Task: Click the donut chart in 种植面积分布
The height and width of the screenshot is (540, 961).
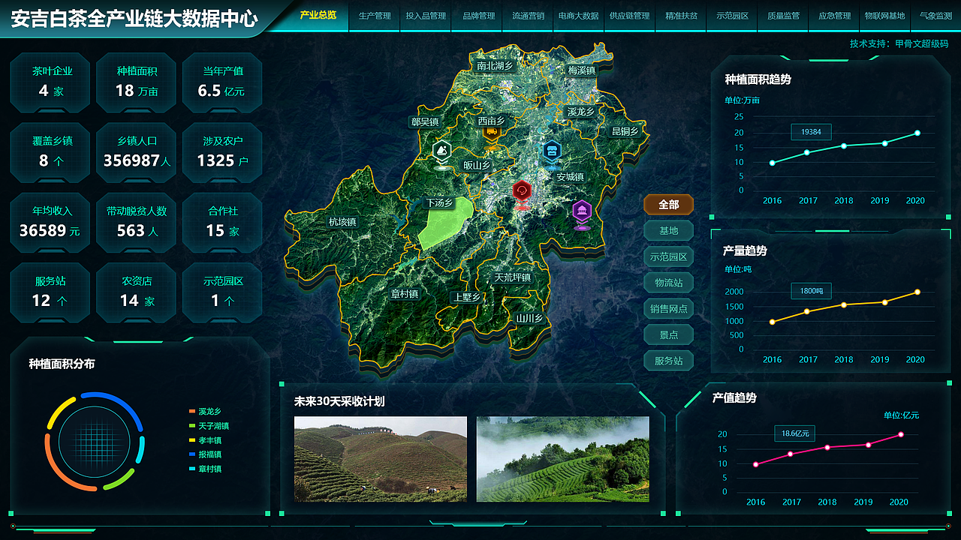Action: 94,442
